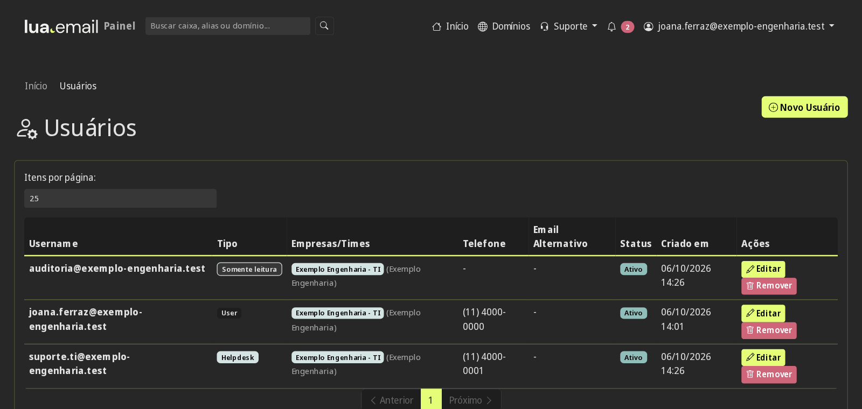Click the Somente leitura type badge
This screenshot has width=862, height=409.
[249, 269]
